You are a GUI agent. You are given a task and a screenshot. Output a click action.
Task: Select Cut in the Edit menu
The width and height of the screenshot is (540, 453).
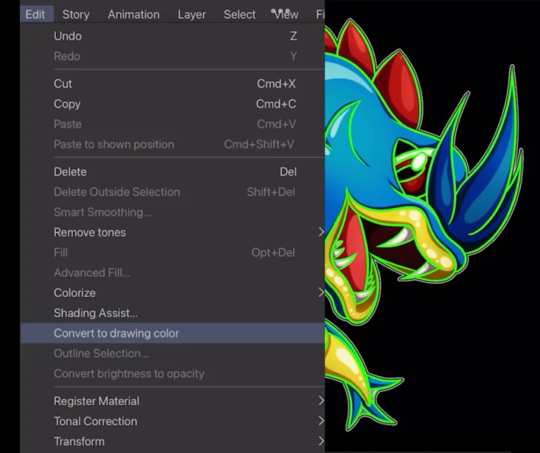(172, 83)
